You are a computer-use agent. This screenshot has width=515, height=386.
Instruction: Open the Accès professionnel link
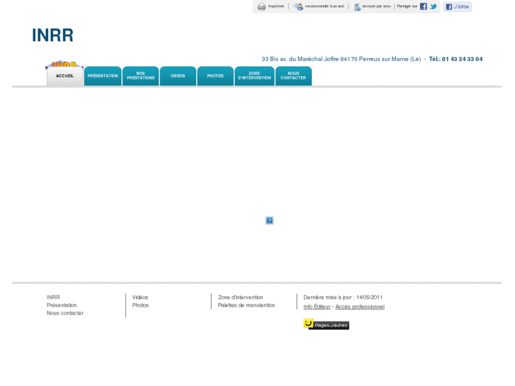coord(360,307)
